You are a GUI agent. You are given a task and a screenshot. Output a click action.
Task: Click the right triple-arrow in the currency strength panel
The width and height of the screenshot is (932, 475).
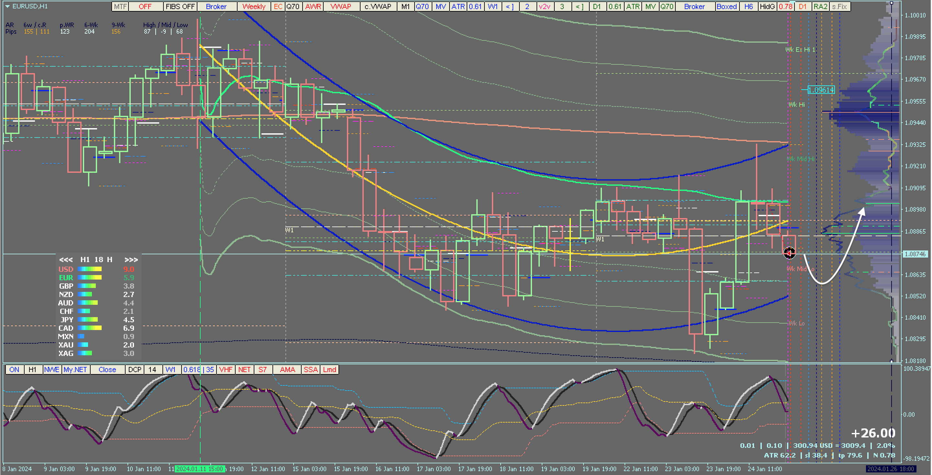[x=131, y=260]
